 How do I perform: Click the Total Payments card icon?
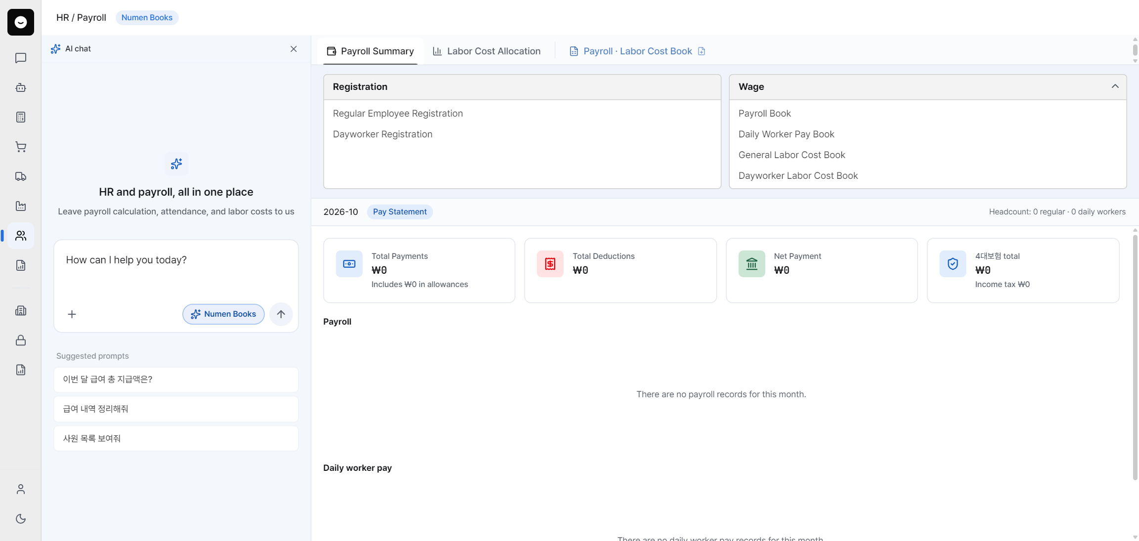click(349, 264)
